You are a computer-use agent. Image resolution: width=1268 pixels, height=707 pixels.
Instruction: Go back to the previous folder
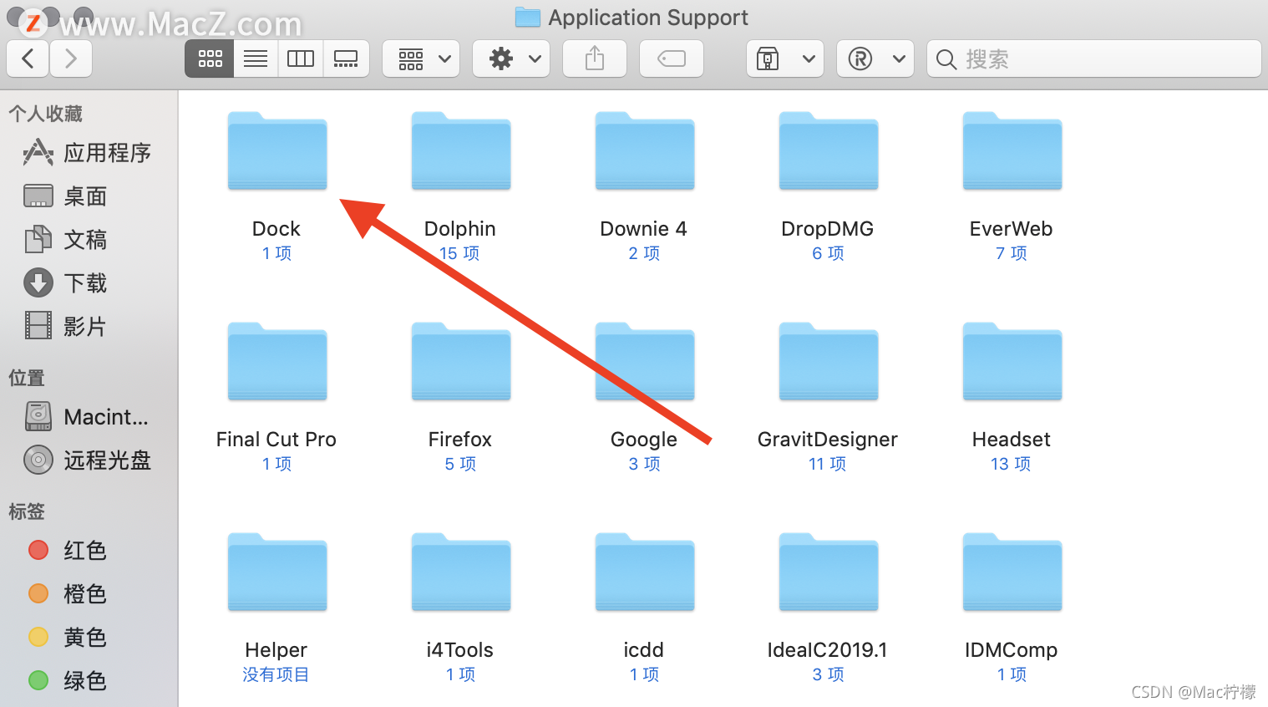point(28,58)
